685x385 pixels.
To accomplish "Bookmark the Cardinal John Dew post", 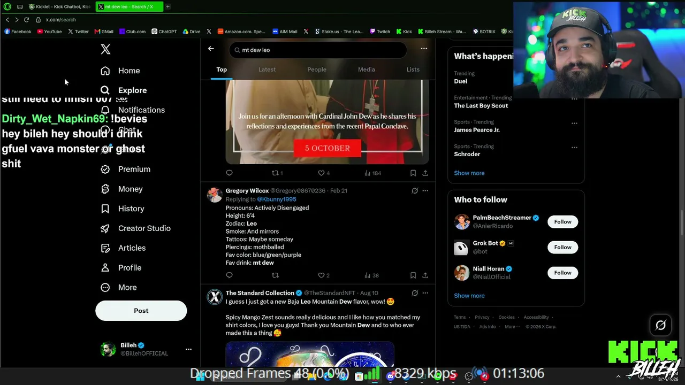I will 413,173.
